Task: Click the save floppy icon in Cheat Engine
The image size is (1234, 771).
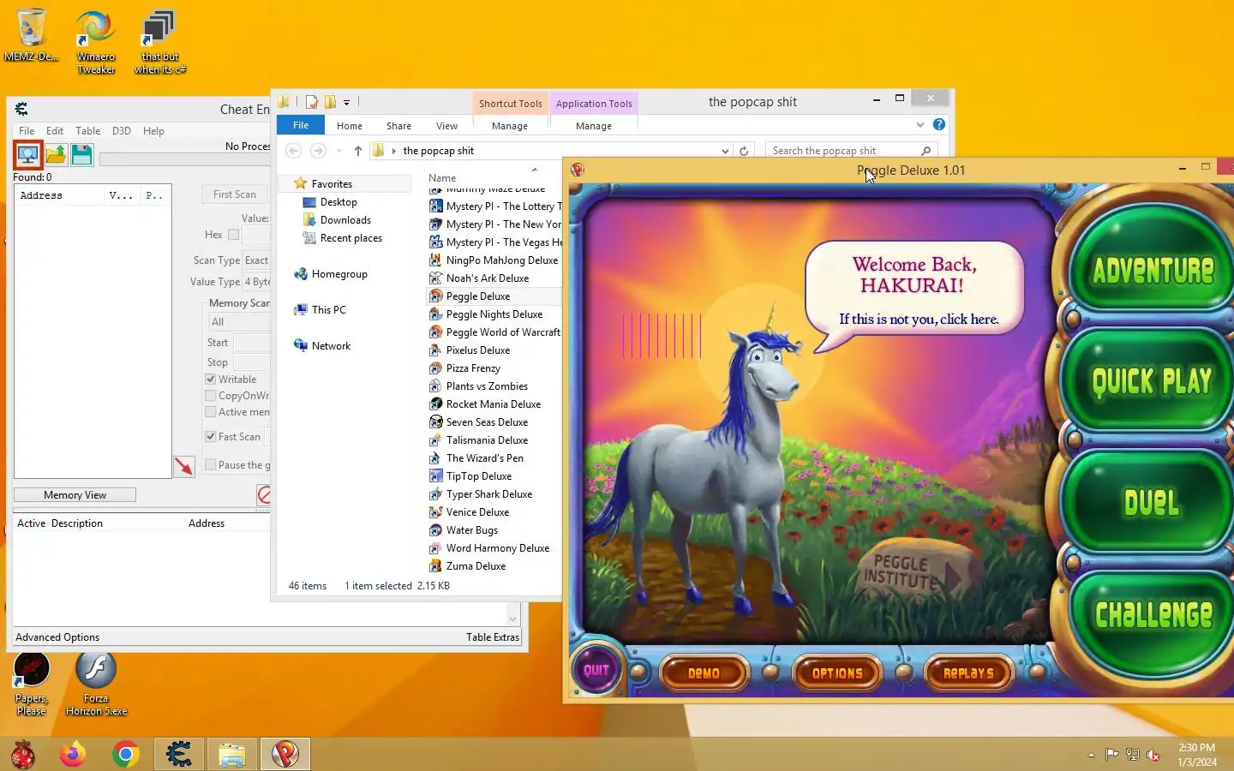Action: [x=81, y=155]
